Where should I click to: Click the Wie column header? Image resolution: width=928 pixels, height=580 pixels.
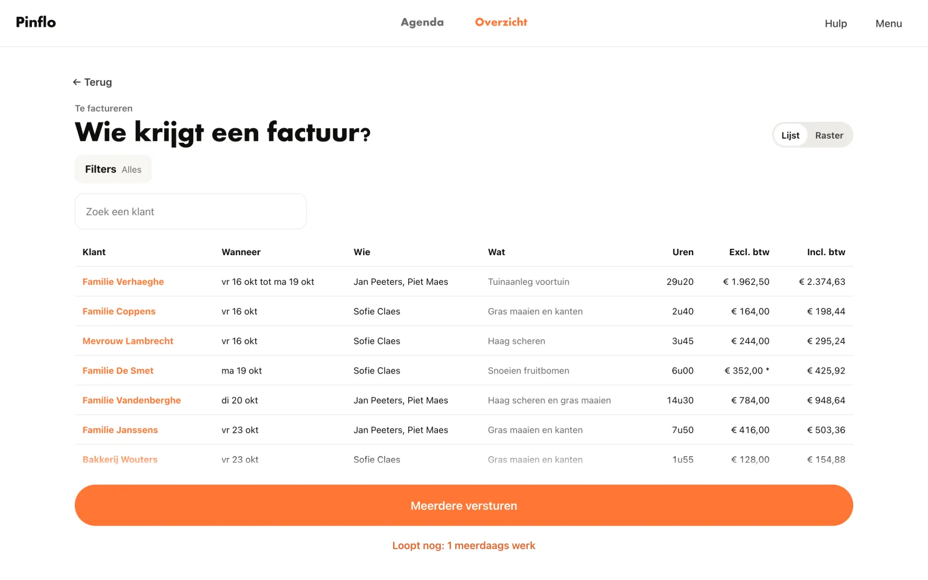362,252
